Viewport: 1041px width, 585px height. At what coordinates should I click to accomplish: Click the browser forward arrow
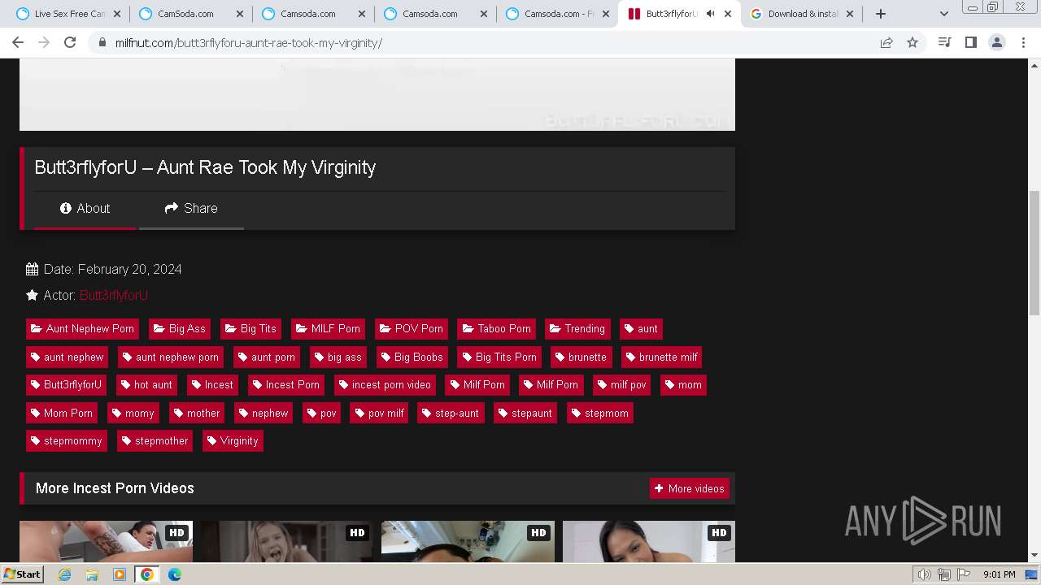pos(44,42)
